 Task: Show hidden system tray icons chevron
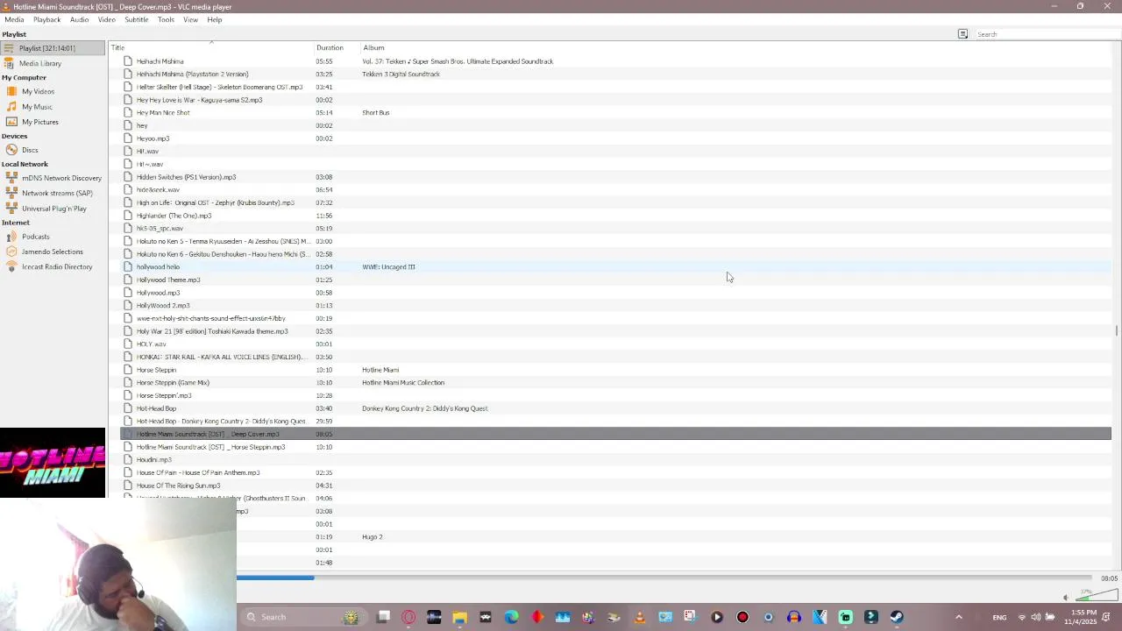[x=958, y=617]
